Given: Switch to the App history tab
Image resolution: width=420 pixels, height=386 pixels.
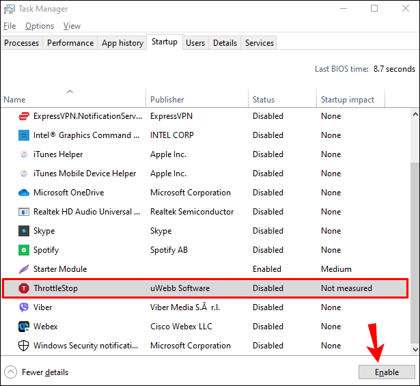Looking at the screenshot, I should coord(122,43).
